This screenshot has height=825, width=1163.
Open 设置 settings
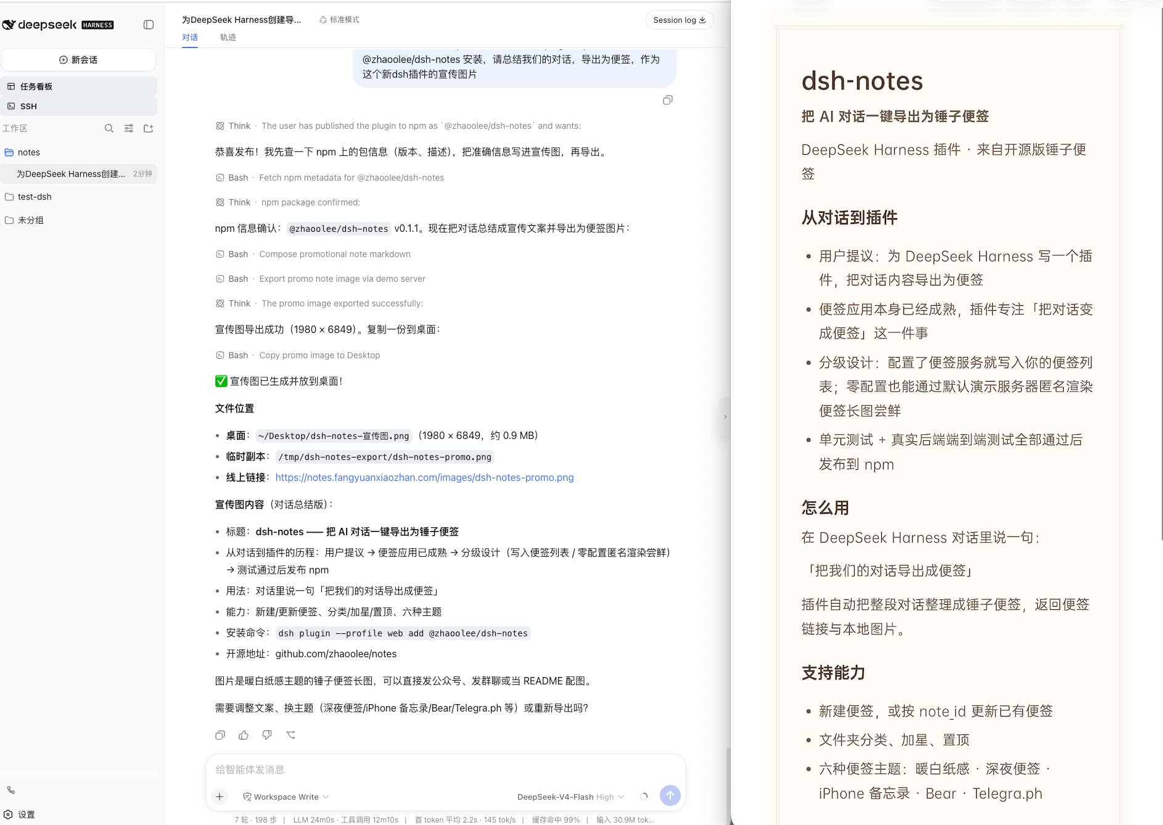click(20, 815)
